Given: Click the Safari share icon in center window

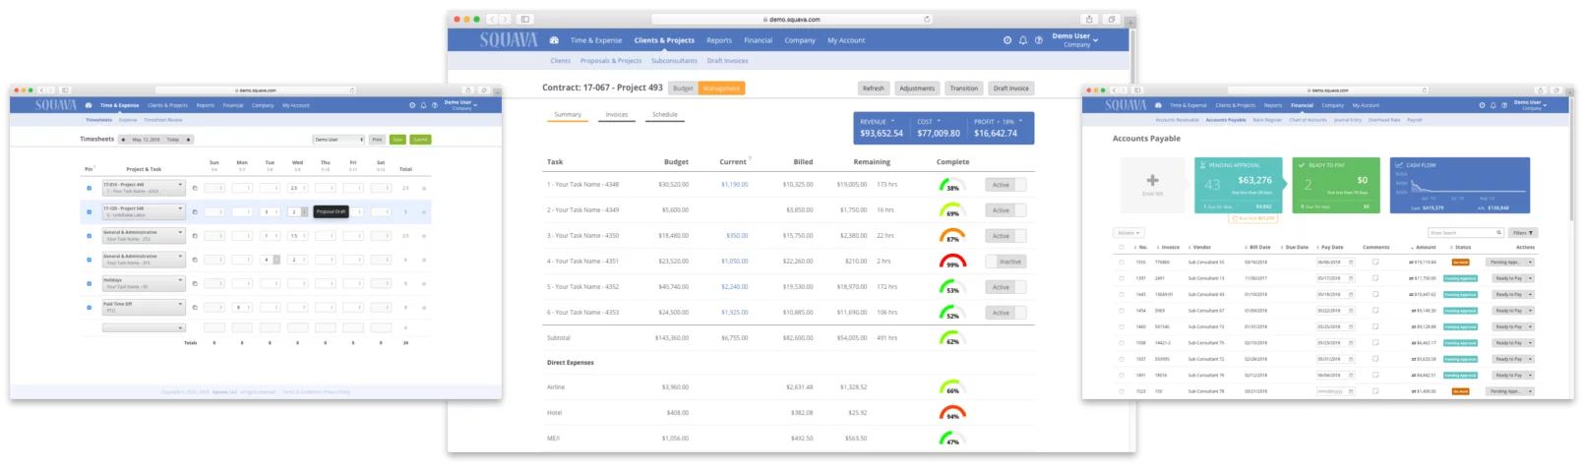Looking at the screenshot, I should pyautogui.click(x=1088, y=19).
